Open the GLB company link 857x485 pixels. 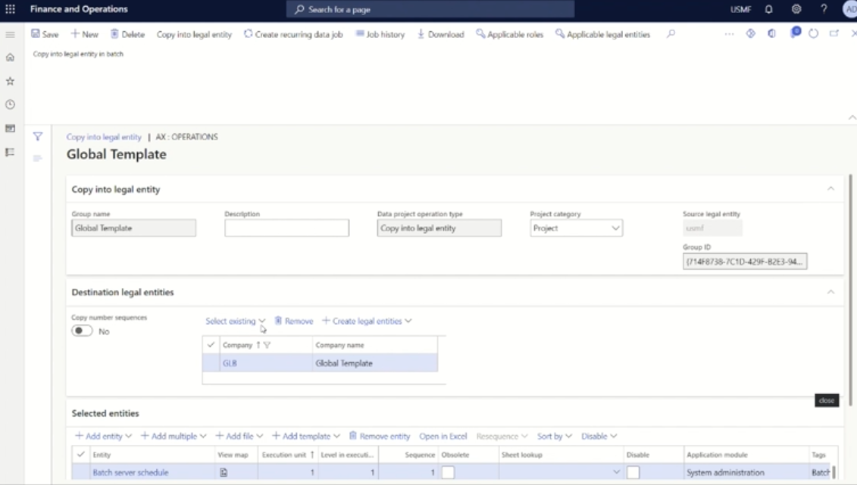point(230,364)
